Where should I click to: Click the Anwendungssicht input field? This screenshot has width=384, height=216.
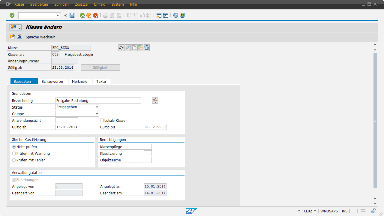(x=67, y=120)
